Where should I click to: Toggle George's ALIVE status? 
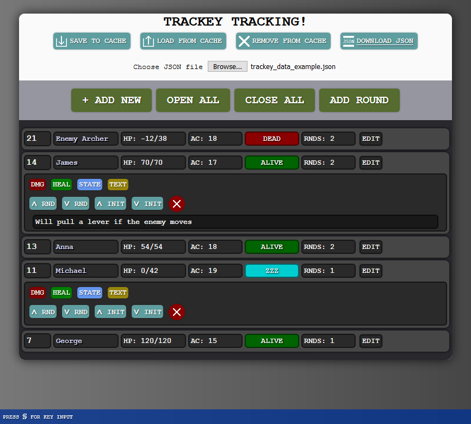pyautogui.click(x=272, y=341)
